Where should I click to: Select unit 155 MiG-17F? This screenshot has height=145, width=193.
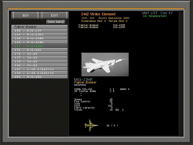click(x=40, y=30)
